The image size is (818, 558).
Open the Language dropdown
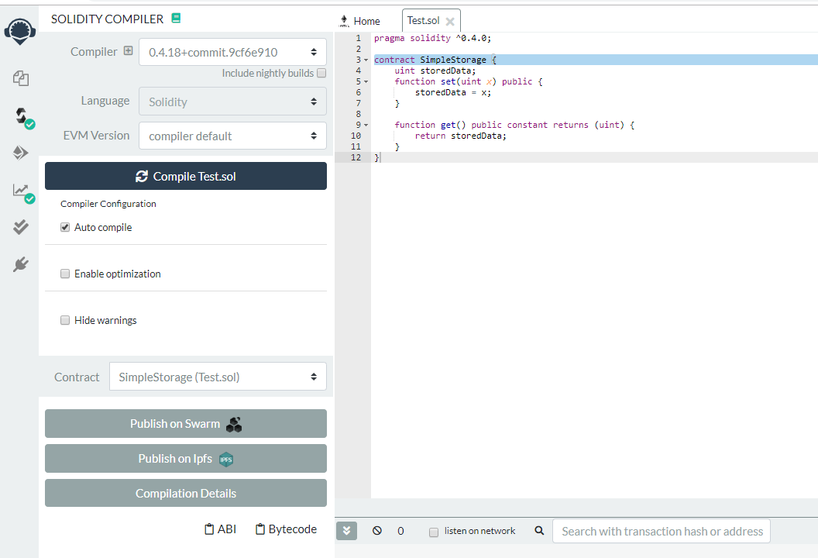232,102
